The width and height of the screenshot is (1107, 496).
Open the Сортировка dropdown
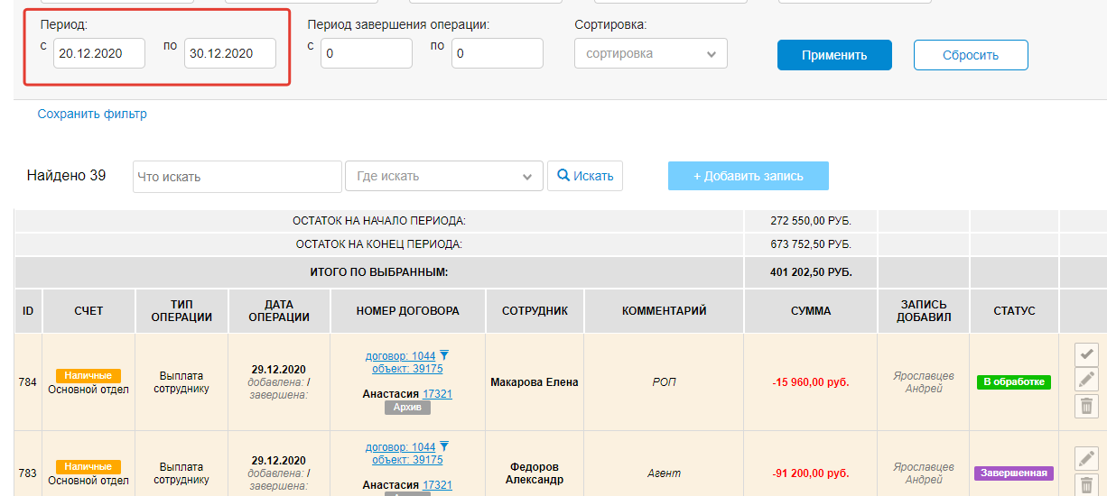pyautogui.click(x=650, y=54)
